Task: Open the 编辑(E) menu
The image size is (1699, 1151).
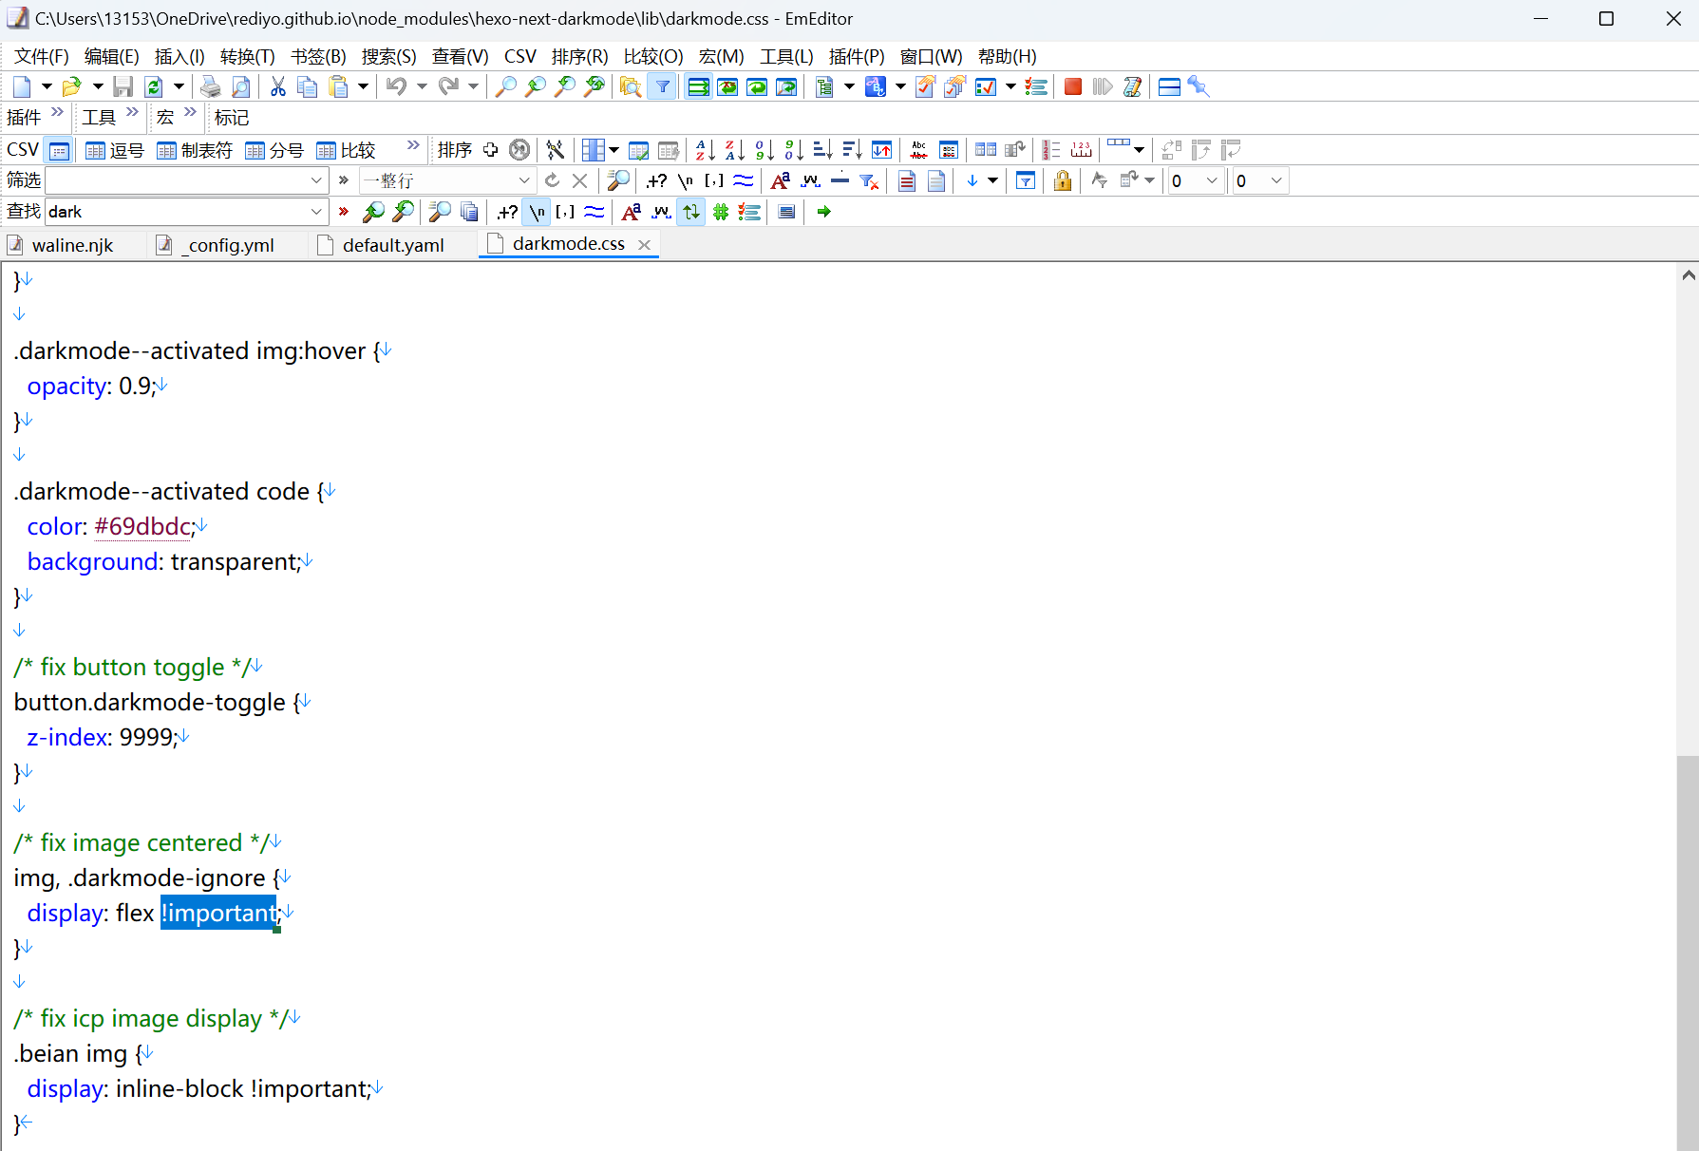Action: (112, 56)
